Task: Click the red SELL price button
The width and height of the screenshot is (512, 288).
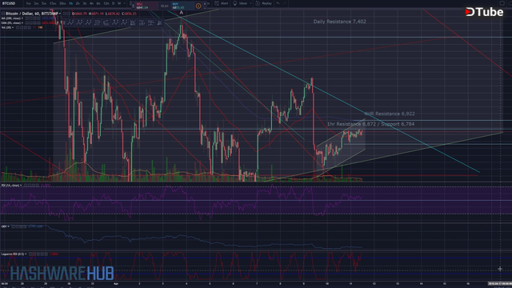Action: pyautogui.click(x=146, y=6)
